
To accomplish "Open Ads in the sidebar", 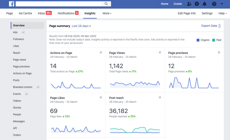I will [x=15, y=32].
